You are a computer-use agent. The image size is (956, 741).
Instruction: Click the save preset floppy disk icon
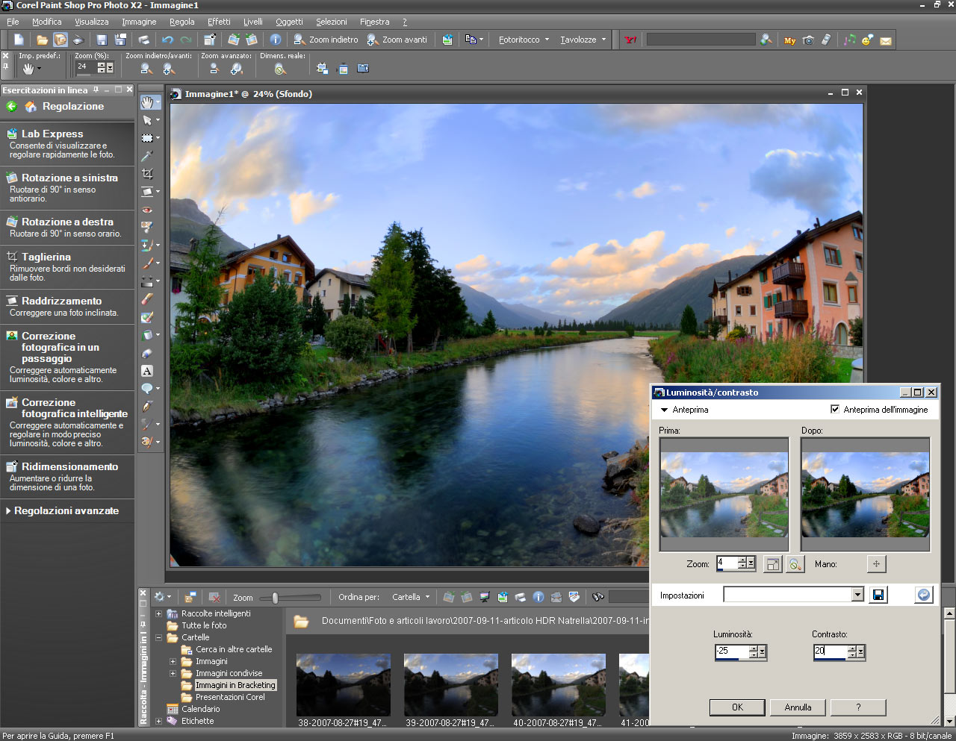pyautogui.click(x=878, y=595)
